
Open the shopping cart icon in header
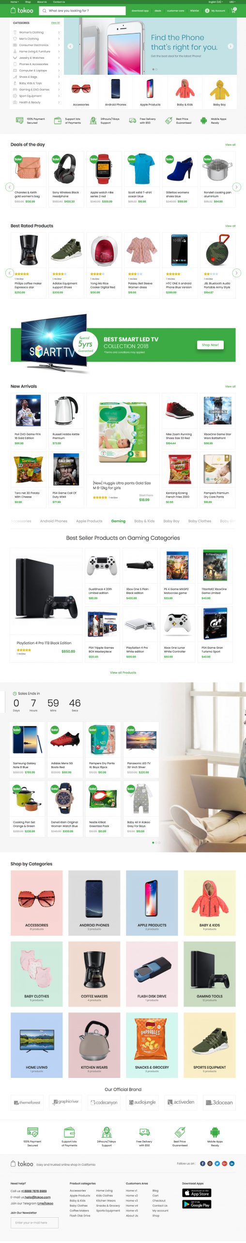pos(233,10)
